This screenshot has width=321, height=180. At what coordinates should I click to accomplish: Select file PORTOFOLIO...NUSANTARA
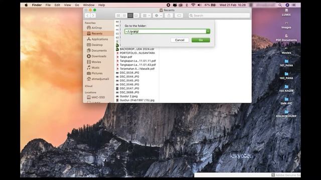136,53
